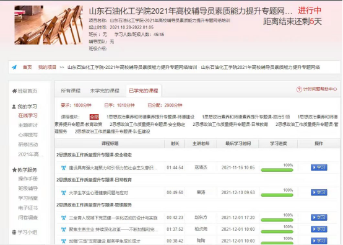Image resolution: width=343 pixels, height=245 pixels.
Task: Click the paper plane icon in the breadcrumb
Action: pyautogui.click(x=14, y=67)
